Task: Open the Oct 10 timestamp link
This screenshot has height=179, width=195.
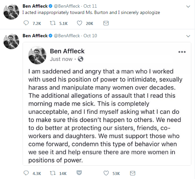Action: click(x=90, y=36)
